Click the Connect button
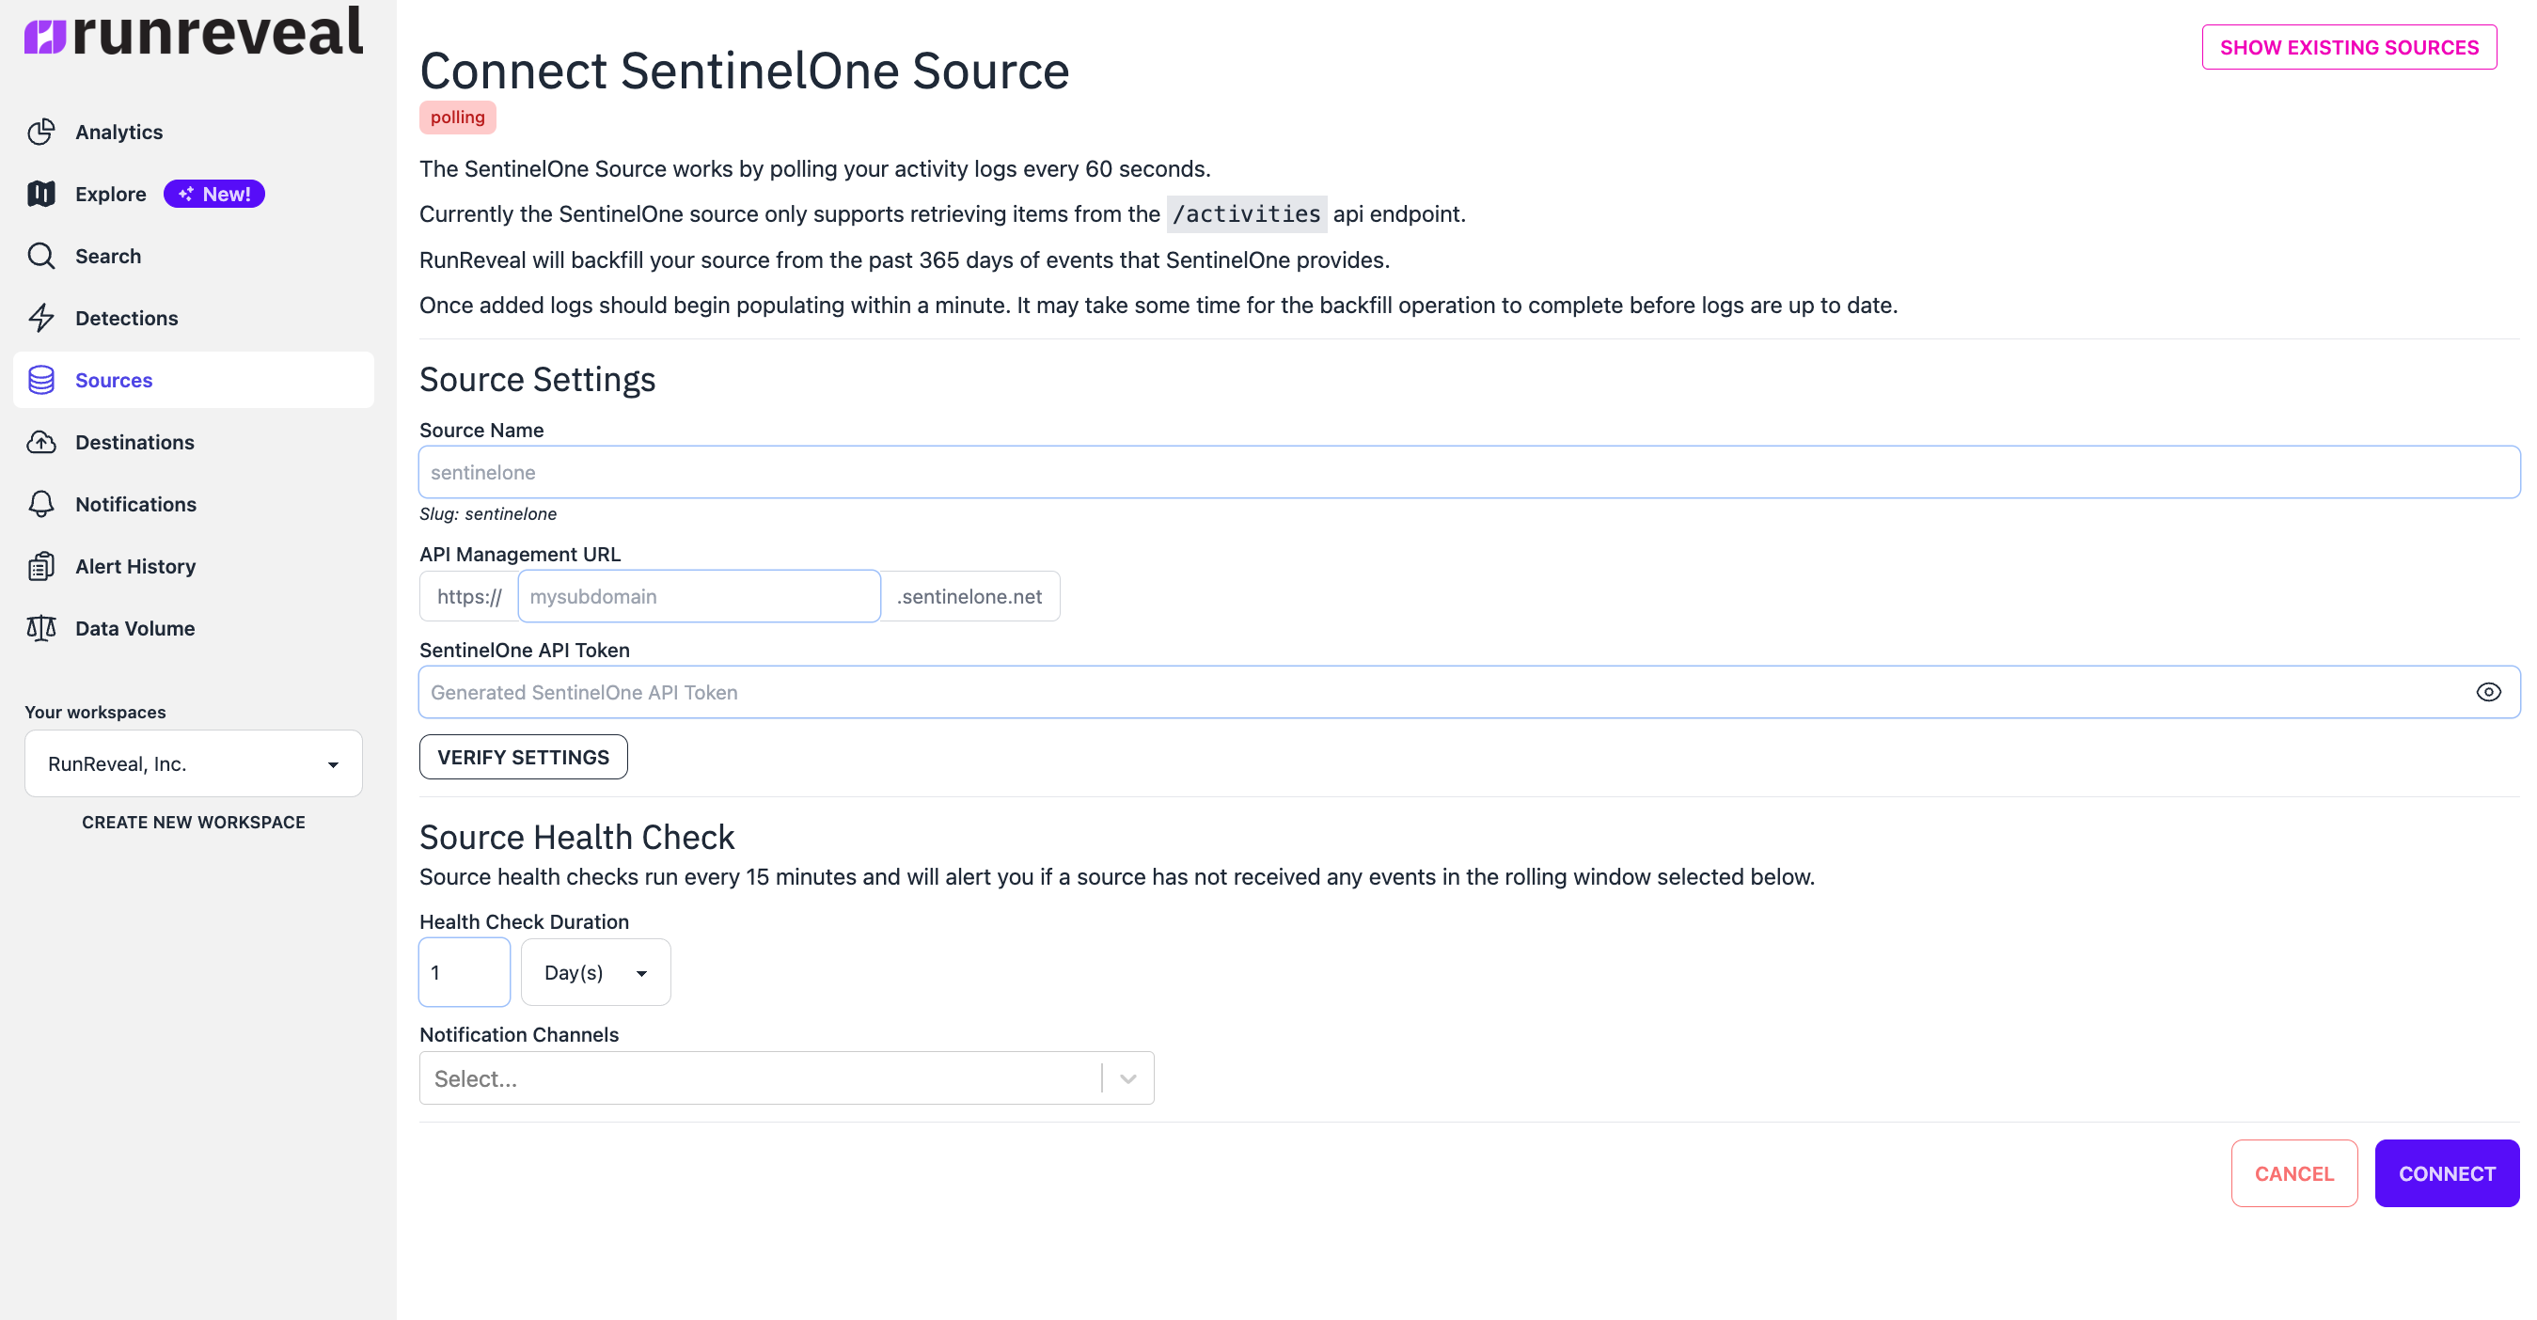The image size is (2537, 1320). click(2447, 1173)
